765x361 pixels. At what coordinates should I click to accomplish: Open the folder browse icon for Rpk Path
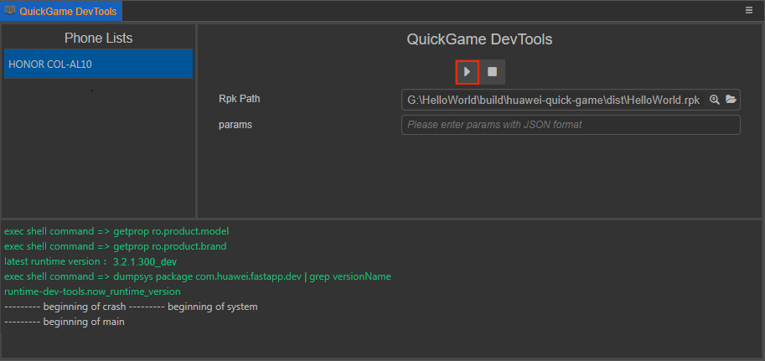click(731, 100)
